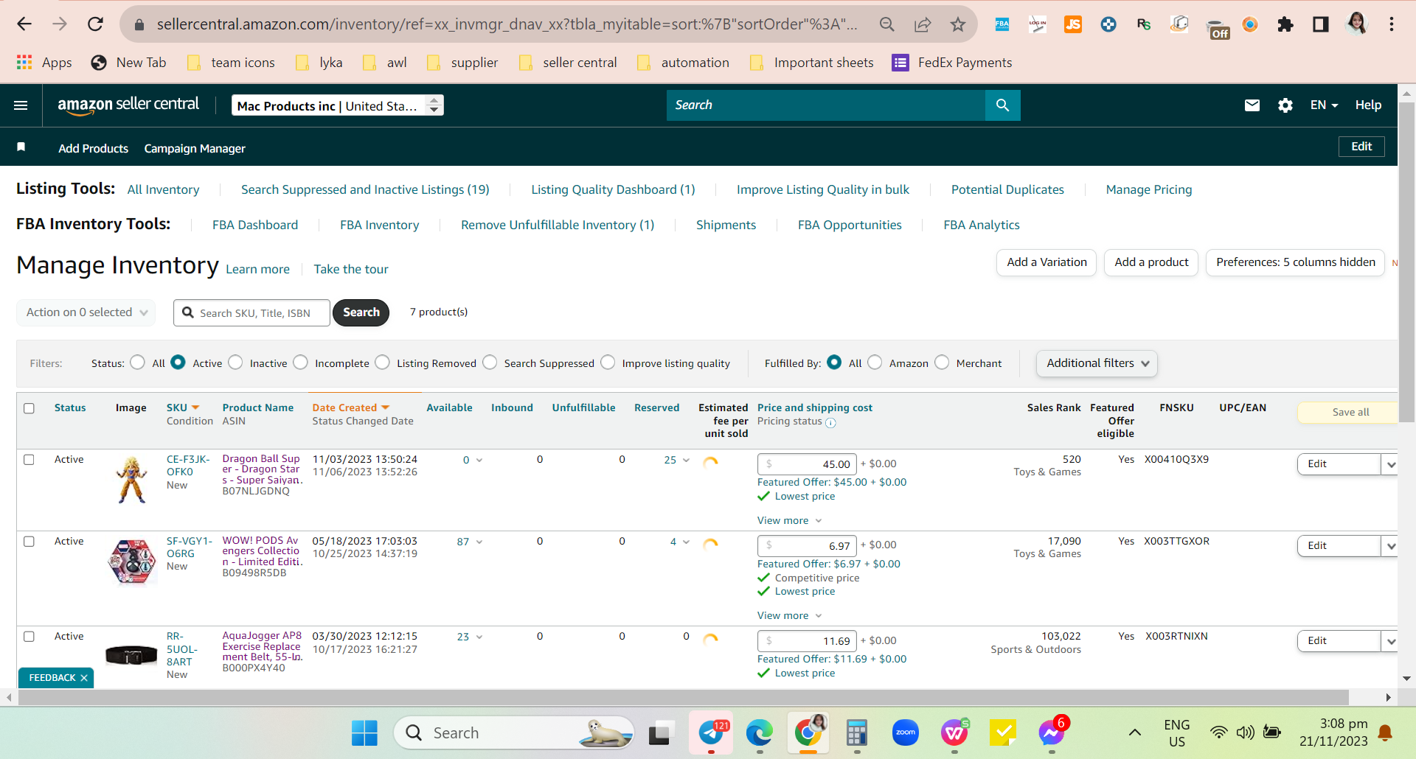Viewport: 1416px width, 759px height.
Task: Open the Settings gear icon
Action: (1285, 105)
